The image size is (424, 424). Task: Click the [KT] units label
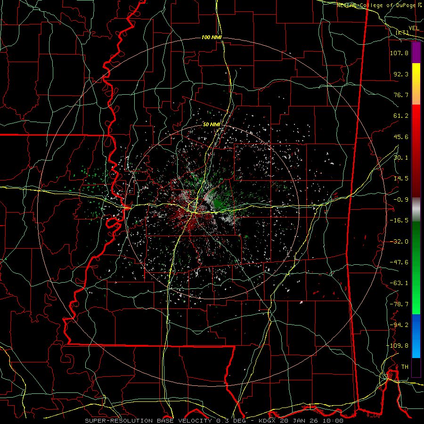(402, 33)
